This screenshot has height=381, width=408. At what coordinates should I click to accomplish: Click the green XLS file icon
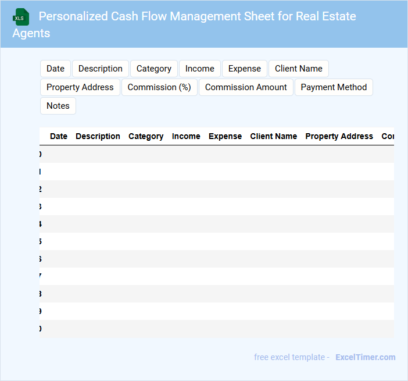tap(22, 17)
